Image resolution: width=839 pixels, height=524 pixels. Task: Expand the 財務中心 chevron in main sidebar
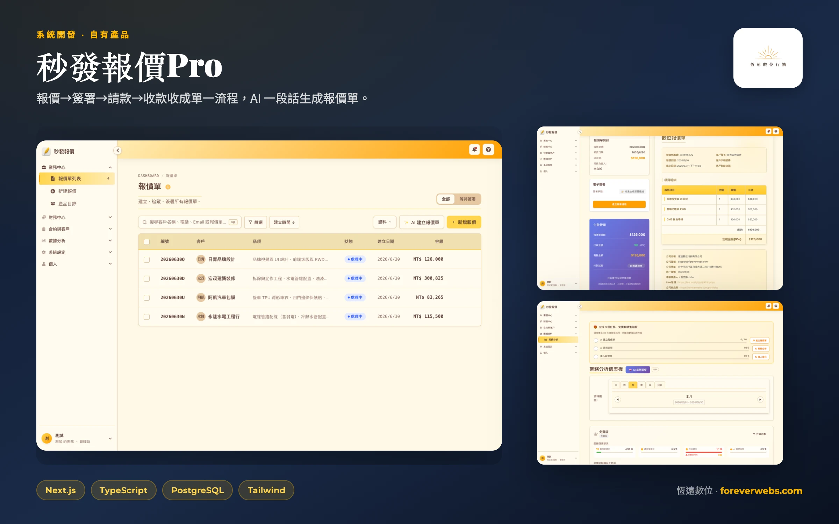tap(110, 217)
